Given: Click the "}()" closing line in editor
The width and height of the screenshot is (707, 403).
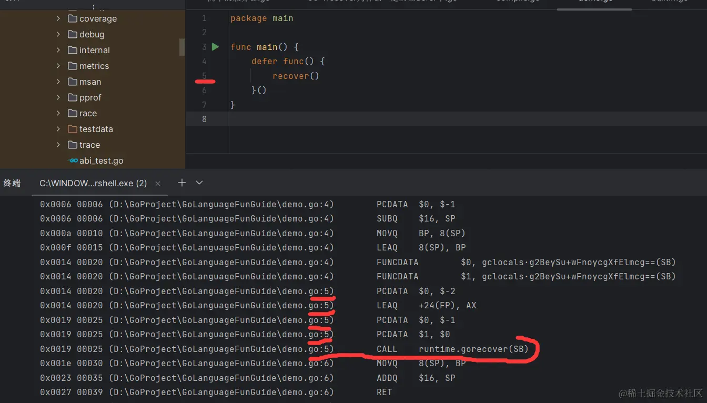Looking at the screenshot, I should 259,90.
